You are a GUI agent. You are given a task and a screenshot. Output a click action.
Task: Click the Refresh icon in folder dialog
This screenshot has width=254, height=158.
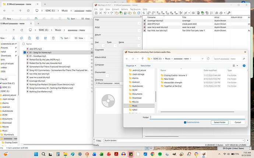pos(208,59)
